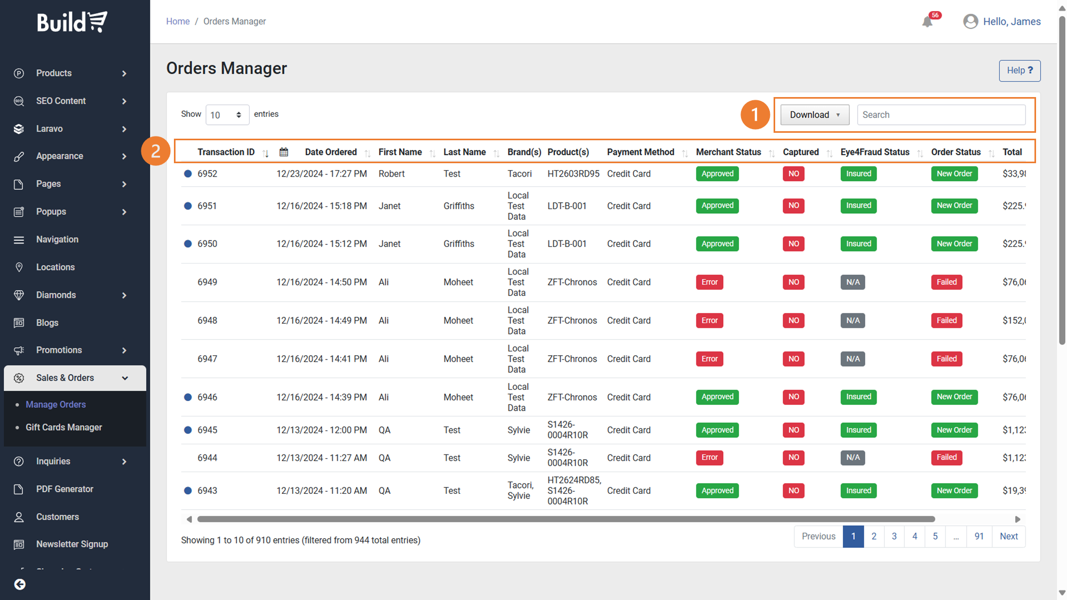Click the Locations pin icon in the sidebar
The image size is (1067, 600).
(x=19, y=267)
